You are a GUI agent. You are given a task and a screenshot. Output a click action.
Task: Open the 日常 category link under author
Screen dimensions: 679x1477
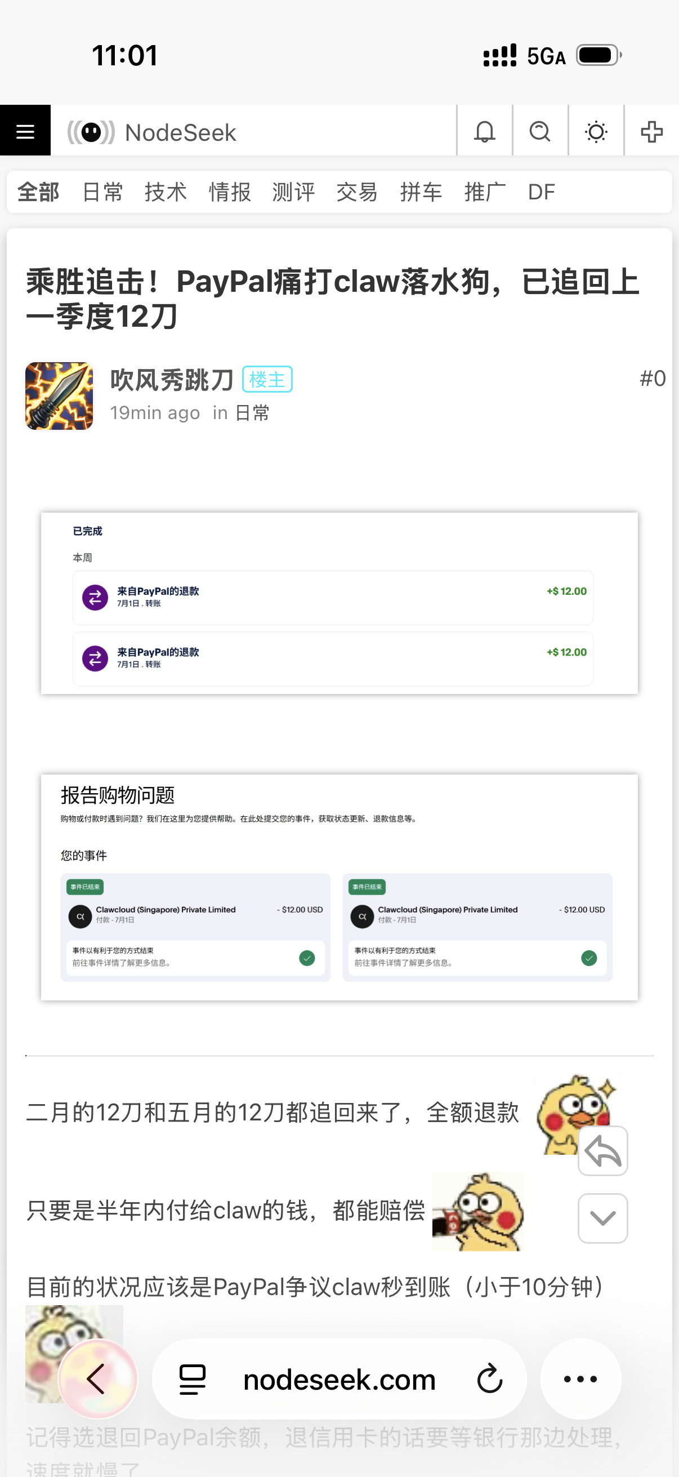pos(252,413)
